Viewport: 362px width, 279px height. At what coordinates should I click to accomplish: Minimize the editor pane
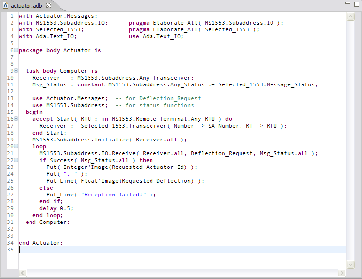pyautogui.click(x=348, y=4)
